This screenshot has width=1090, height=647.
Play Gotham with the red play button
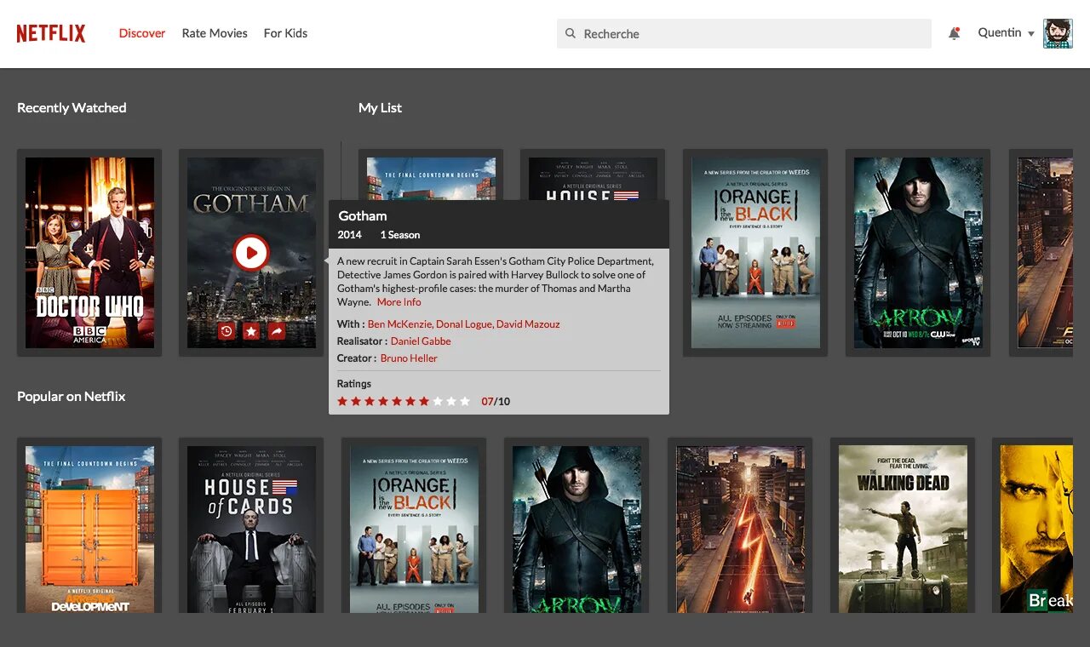(251, 253)
